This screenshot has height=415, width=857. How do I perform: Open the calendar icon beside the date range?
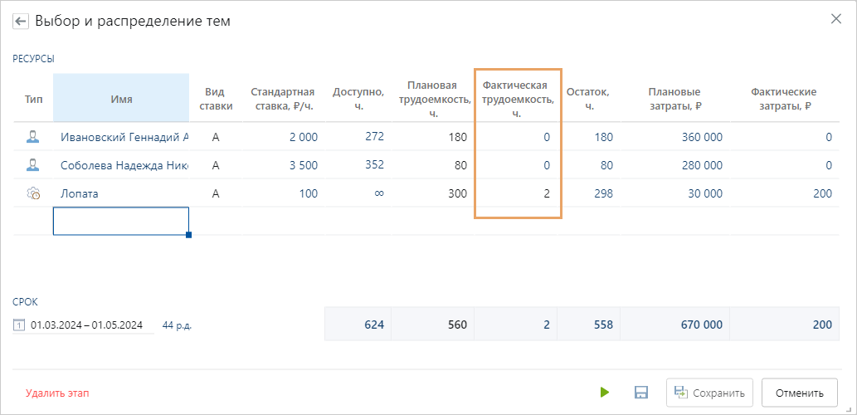click(19, 325)
